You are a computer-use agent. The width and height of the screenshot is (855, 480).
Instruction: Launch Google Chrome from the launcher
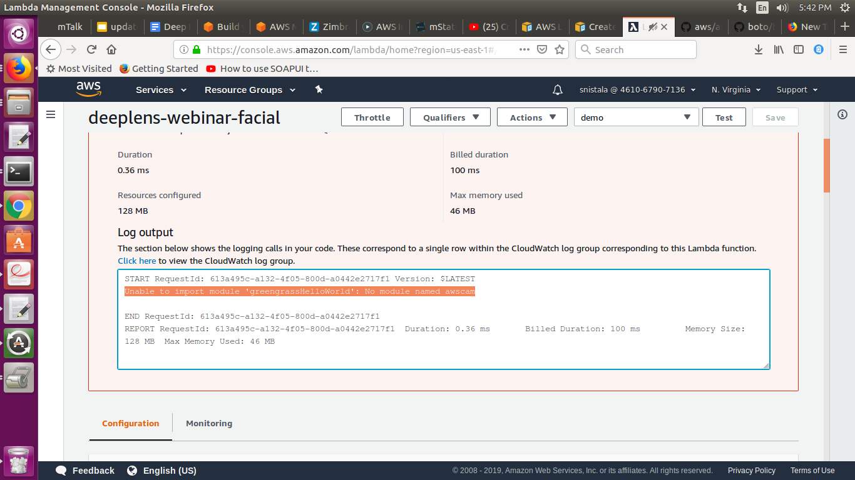(x=19, y=206)
